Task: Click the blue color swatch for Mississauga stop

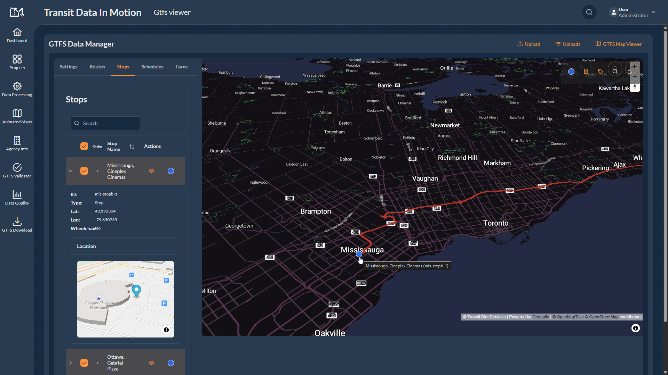Action: pos(171,171)
